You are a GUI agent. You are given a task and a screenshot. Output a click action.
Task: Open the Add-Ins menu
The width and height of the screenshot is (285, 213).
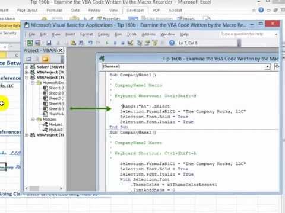point(148,34)
